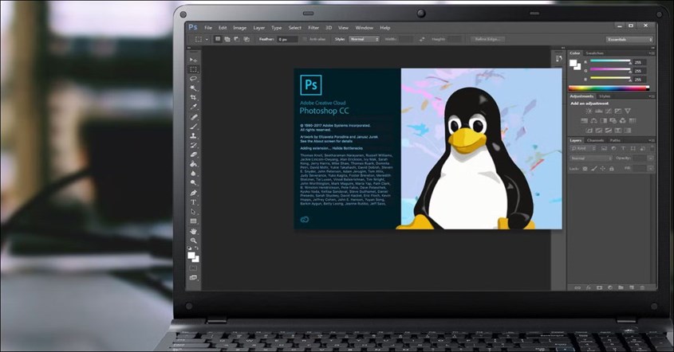Open the History panel icon
Viewport: 674px width, 352px height.
click(559, 58)
